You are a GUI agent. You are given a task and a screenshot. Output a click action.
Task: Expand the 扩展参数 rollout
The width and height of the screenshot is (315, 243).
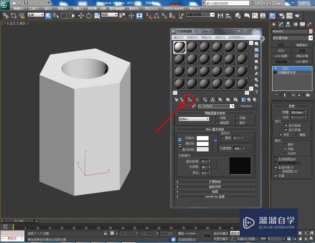(x=215, y=182)
